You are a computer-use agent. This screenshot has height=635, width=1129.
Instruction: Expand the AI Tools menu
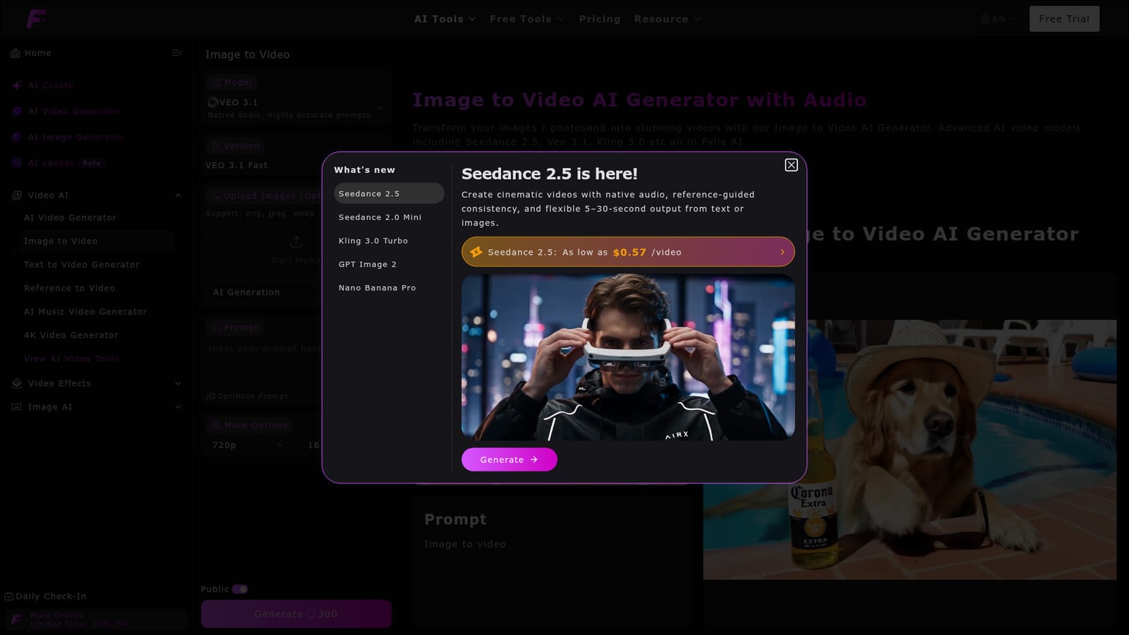point(445,19)
